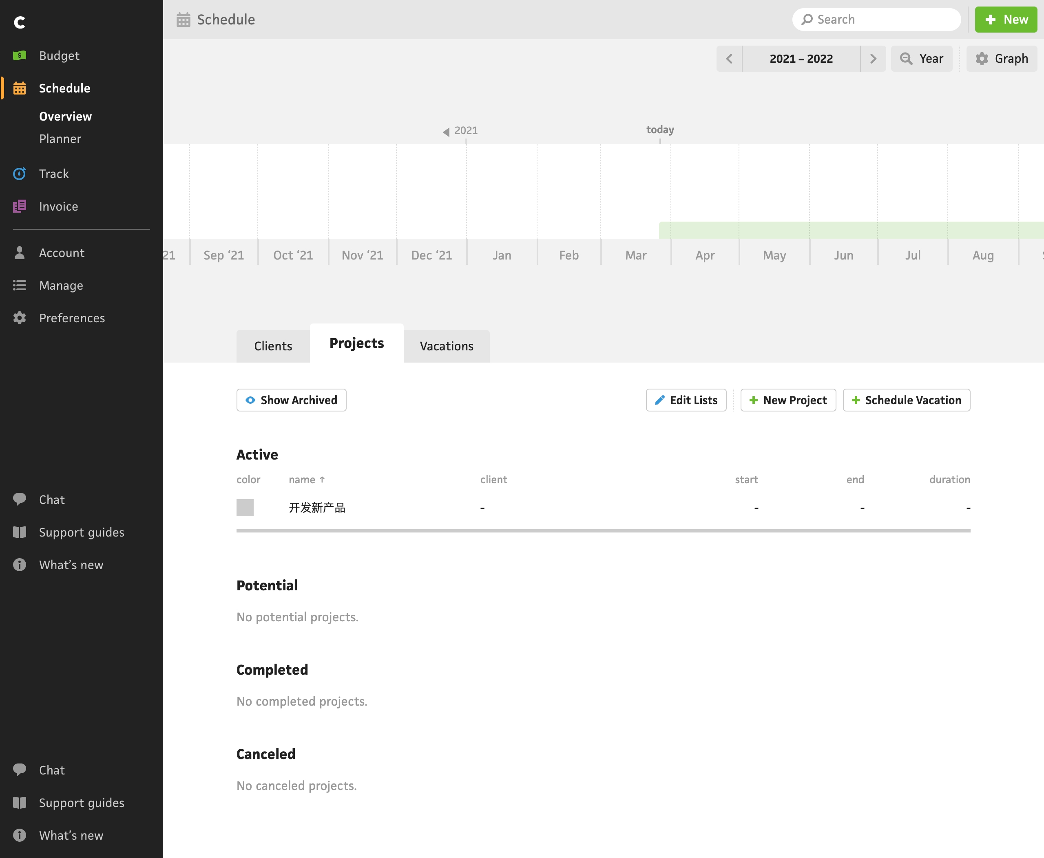Click the Search field

click(x=876, y=19)
